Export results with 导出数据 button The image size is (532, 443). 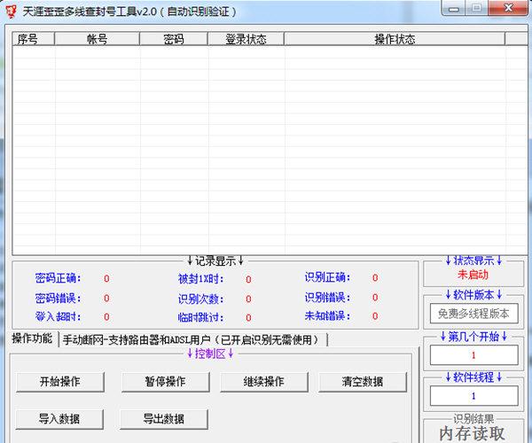point(164,418)
